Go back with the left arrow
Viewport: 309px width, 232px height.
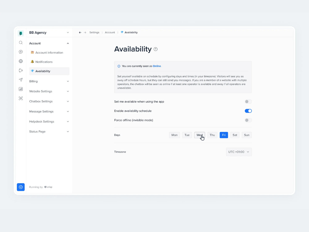[80, 32]
